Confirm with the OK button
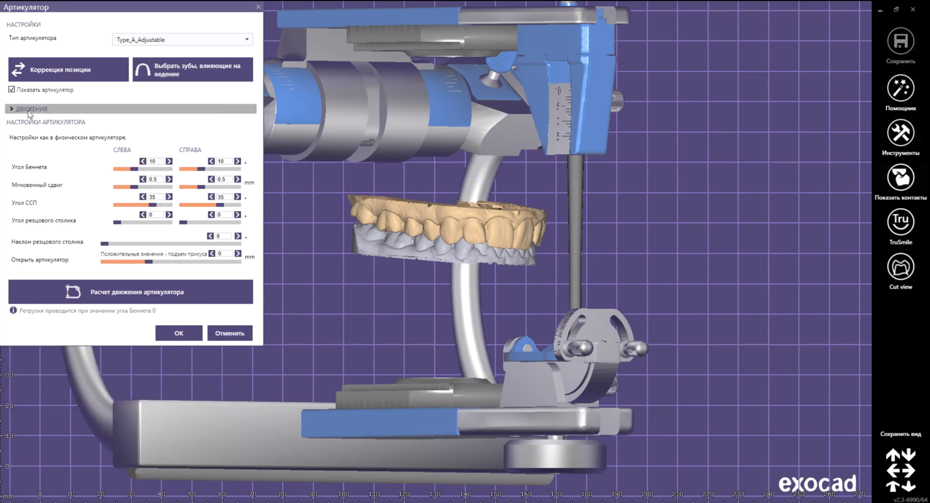Viewport: 930px width, 503px height. [178, 333]
